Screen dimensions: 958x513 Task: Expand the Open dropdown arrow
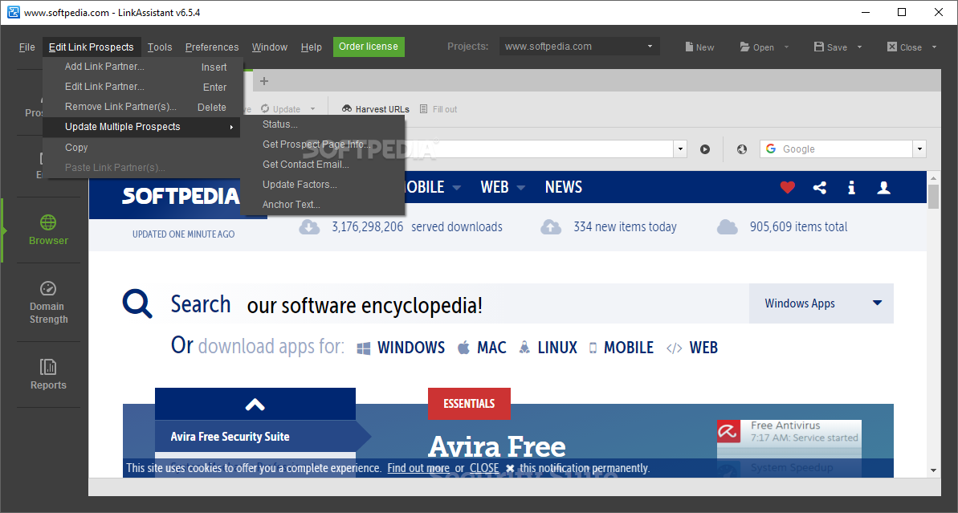point(786,47)
